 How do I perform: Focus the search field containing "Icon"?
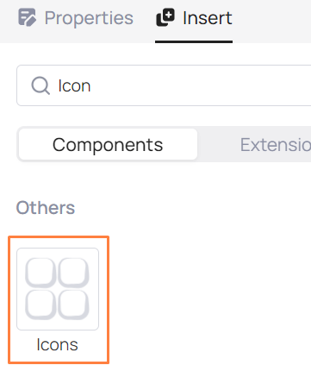pyautogui.click(x=164, y=85)
